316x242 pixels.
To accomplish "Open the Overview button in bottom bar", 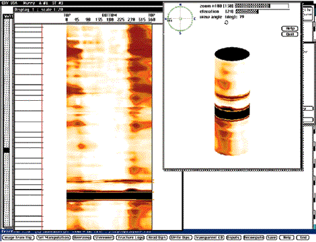I will point(82,237).
